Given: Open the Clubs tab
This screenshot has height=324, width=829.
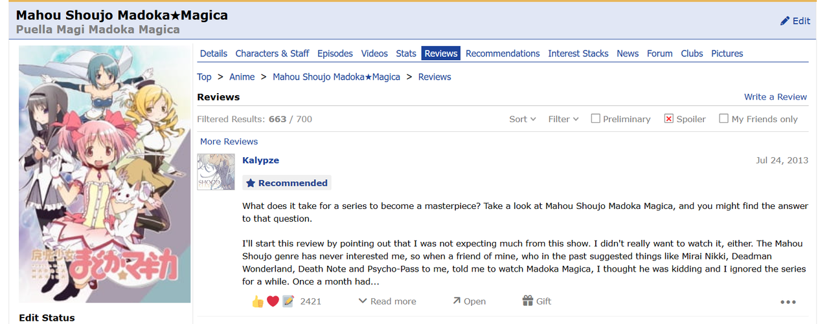Looking at the screenshot, I should pyautogui.click(x=692, y=54).
